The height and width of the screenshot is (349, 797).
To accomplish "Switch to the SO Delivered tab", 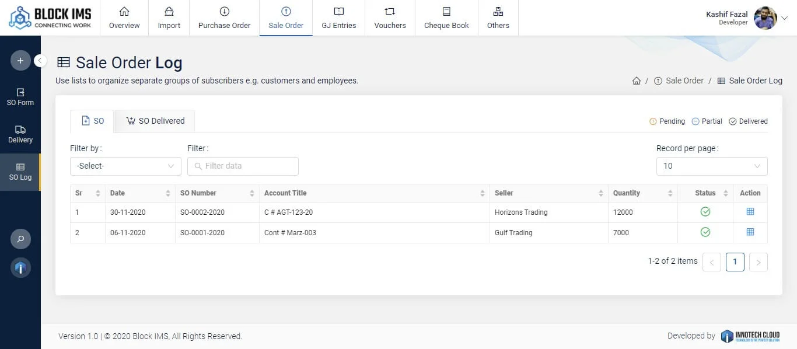I will 155,121.
